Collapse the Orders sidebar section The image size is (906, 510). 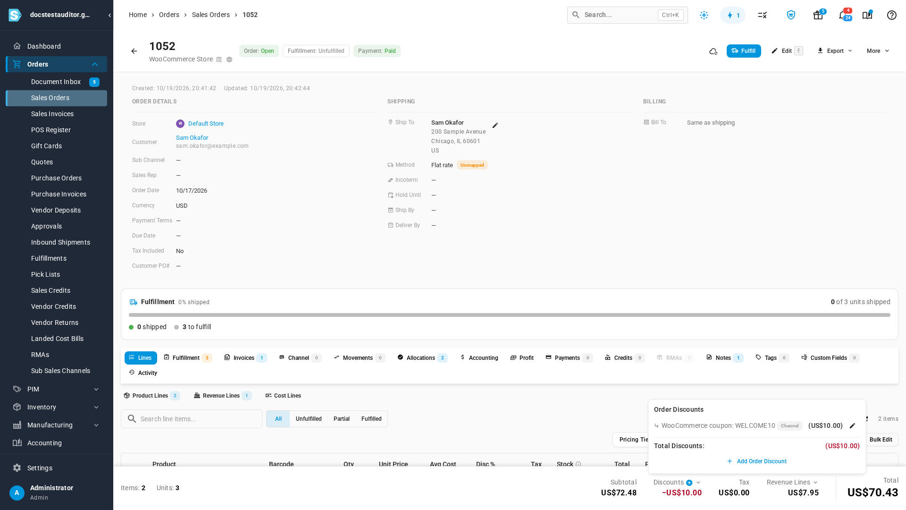point(95,64)
